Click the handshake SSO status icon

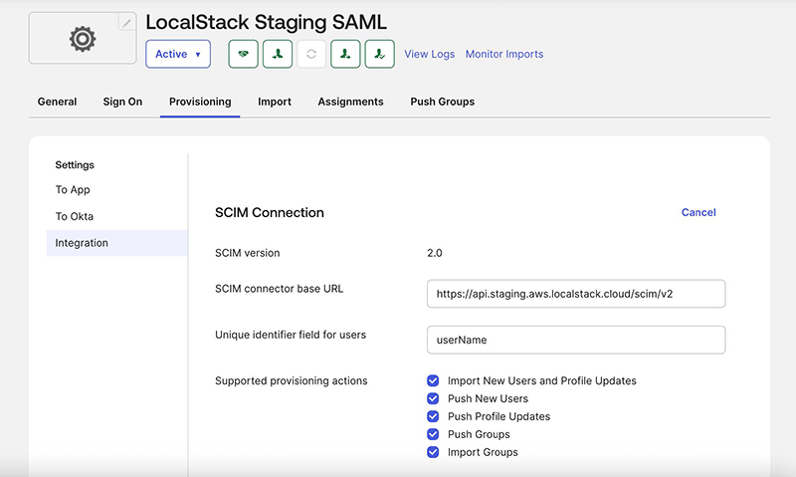[243, 54]
